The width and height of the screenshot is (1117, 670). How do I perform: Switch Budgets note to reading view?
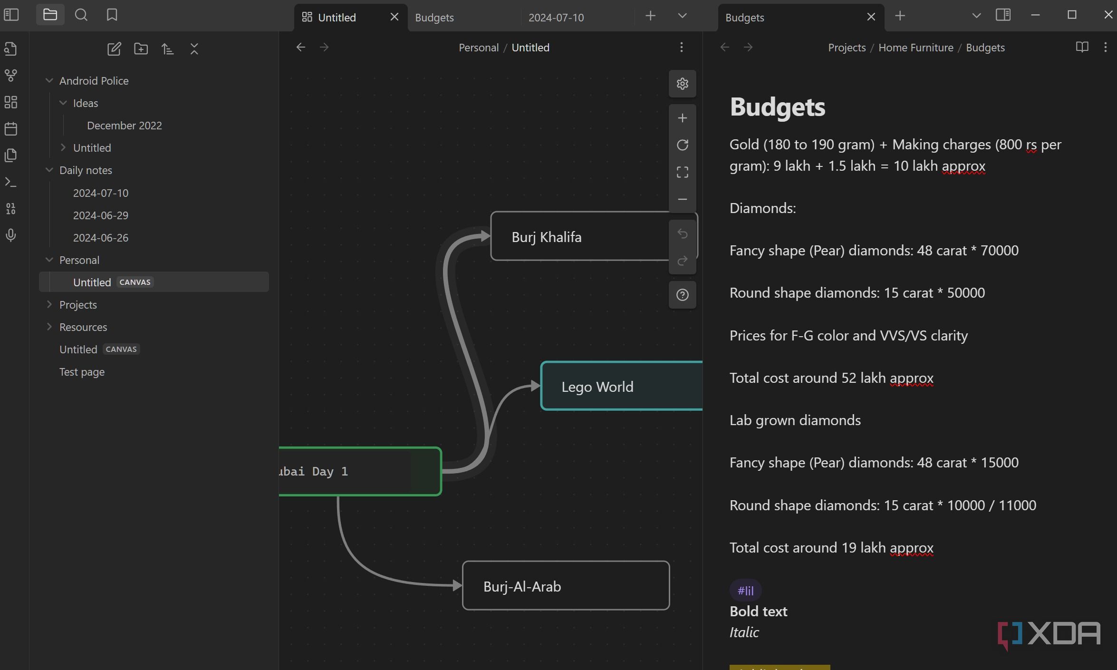(x=1082, y=47)
